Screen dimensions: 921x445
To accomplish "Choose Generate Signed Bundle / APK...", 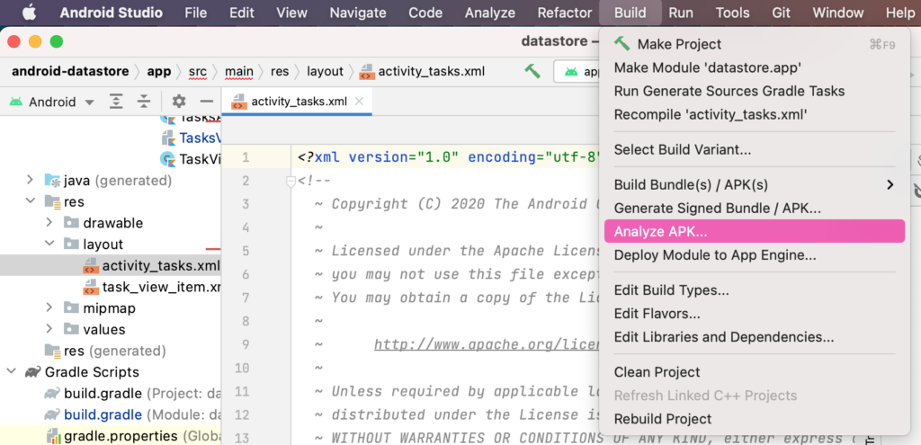I will point(755,208).
